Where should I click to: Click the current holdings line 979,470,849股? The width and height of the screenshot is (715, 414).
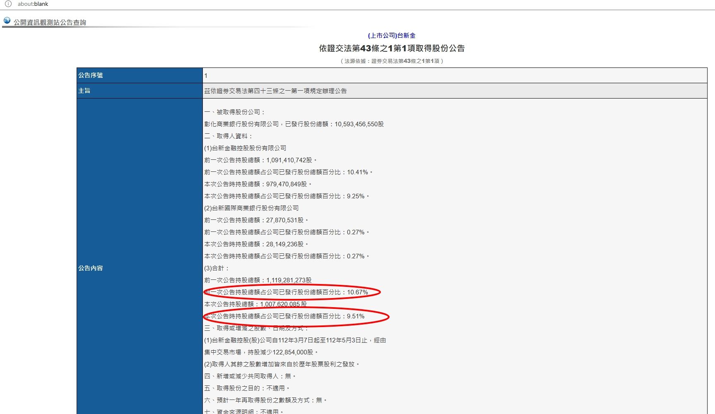[x=258, y=184]
